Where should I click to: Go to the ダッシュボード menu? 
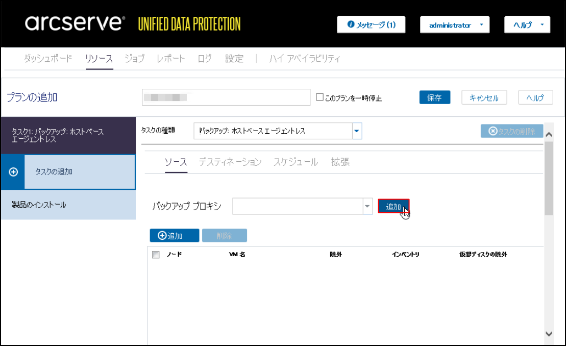[48, 58]
